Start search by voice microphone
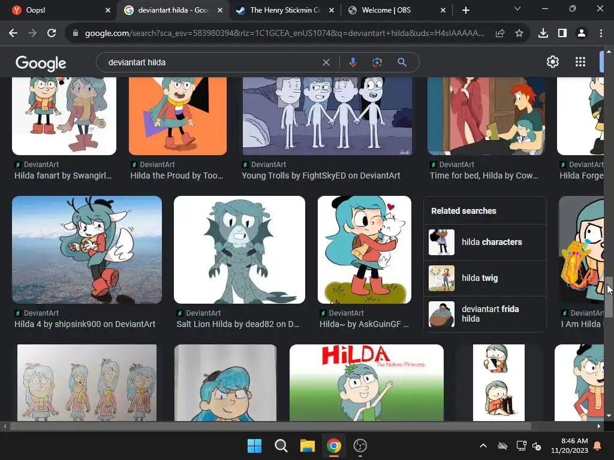The width and height of the screenshot is (614, 460). [x=353, y=62]
